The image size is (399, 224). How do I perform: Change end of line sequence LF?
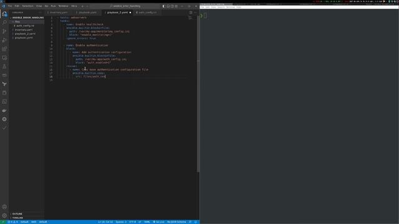click(x=140, y=222)
